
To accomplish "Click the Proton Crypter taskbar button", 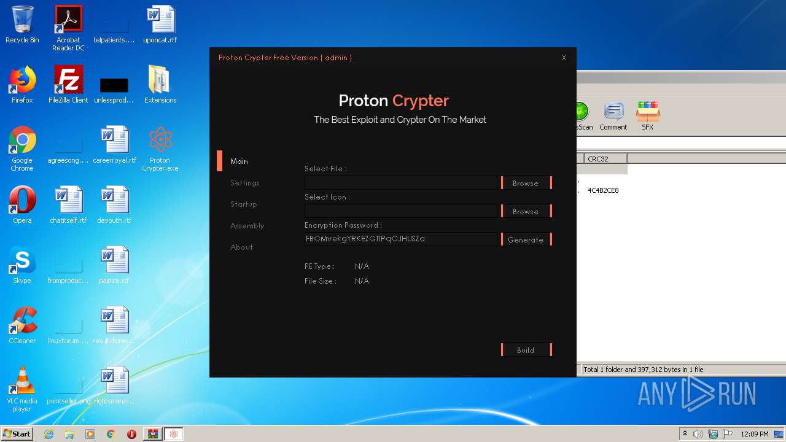I will 174,434.
